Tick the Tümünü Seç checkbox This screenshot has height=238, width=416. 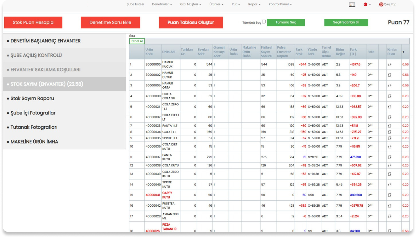tap(264, 22)
